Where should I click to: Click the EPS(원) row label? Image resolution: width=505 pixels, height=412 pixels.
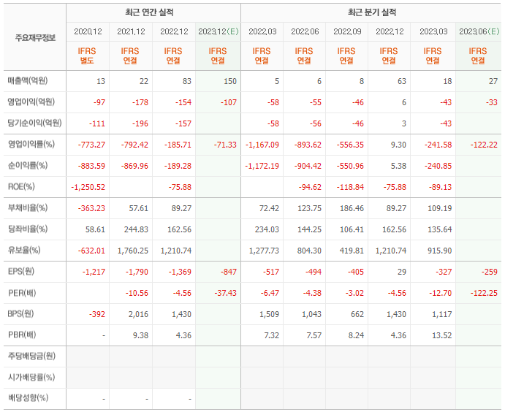pos(21,271)
